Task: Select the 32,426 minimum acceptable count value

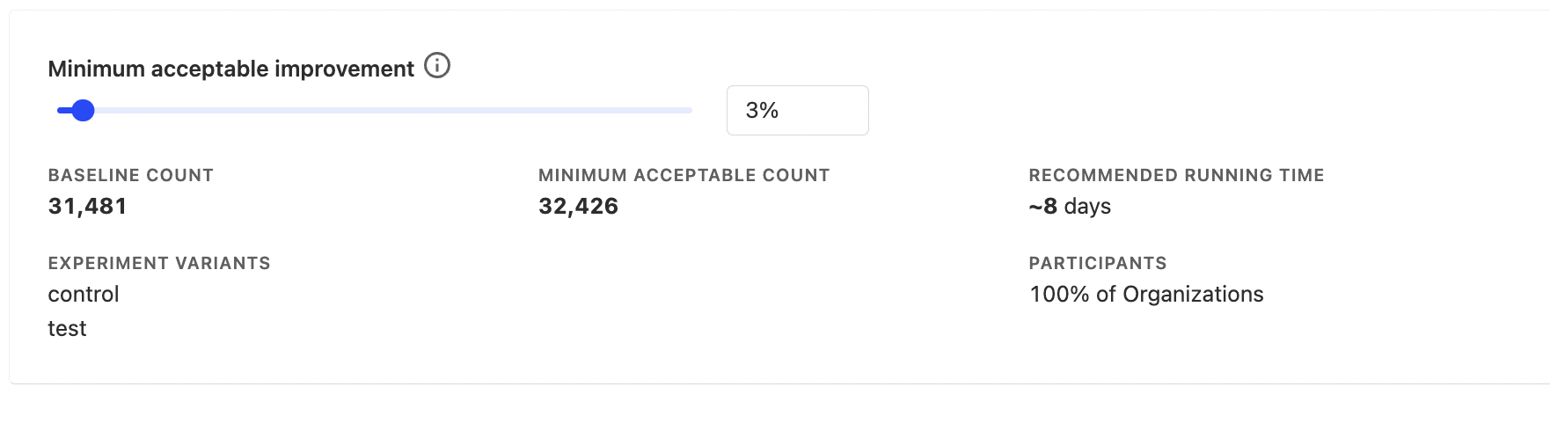Action: 578,206
